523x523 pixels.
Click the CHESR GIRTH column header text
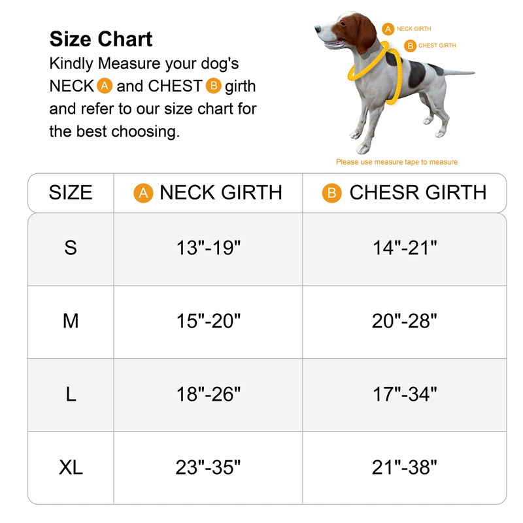point(418,193)
